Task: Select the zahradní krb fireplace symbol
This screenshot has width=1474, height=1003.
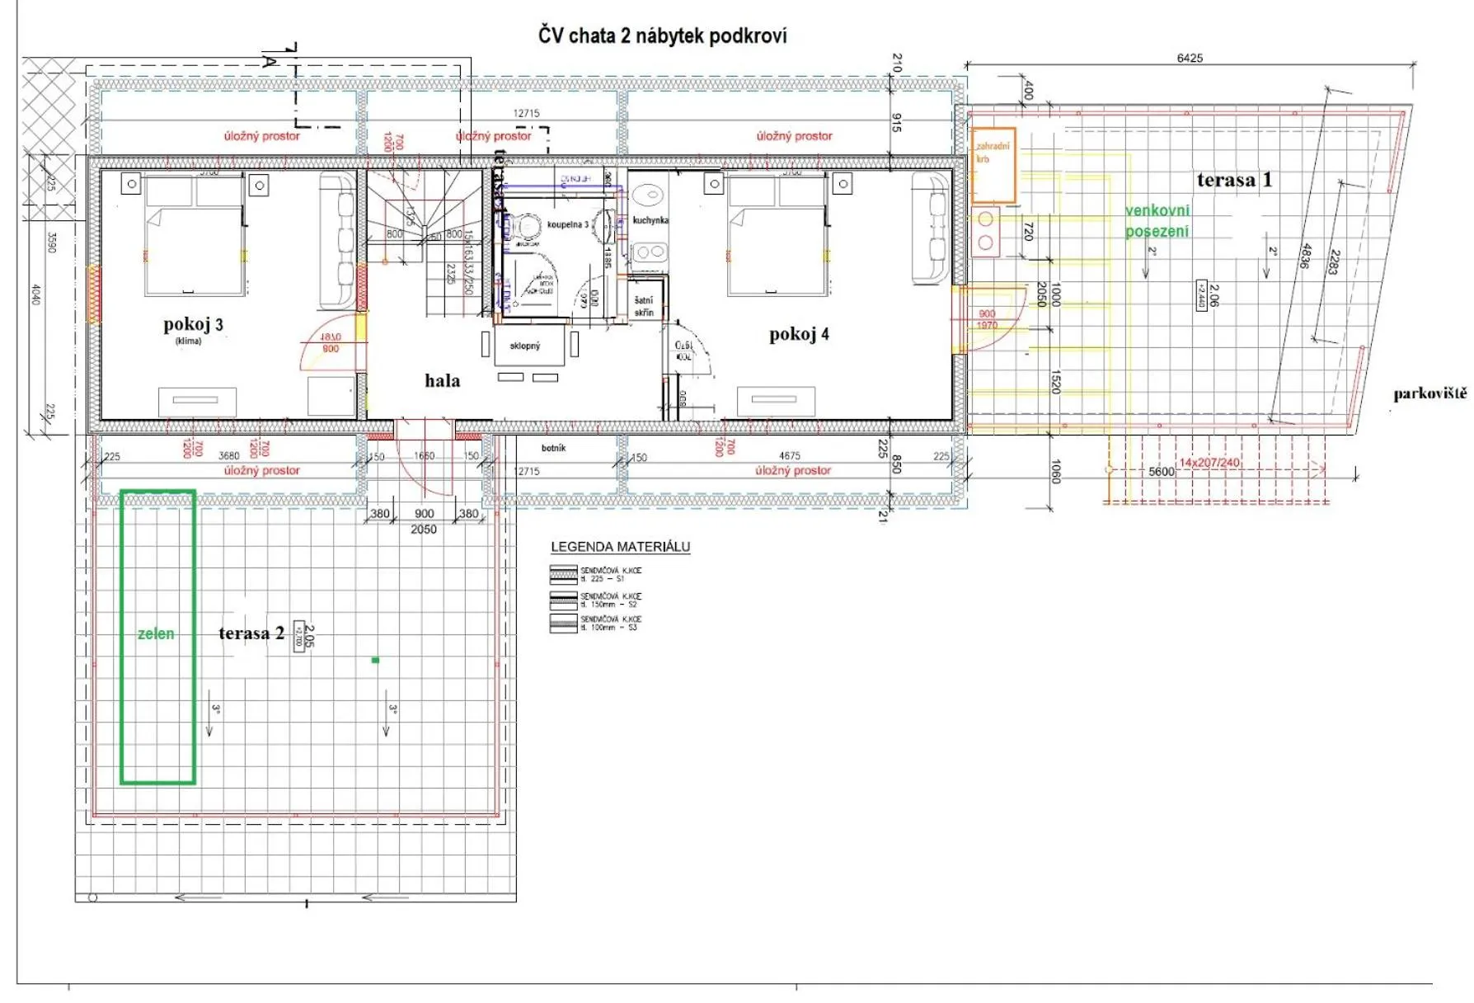Action: 993,165
